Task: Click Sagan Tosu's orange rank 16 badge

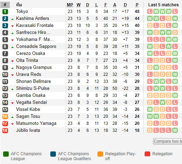Action: pyautogui.click(x=5, y=116)
